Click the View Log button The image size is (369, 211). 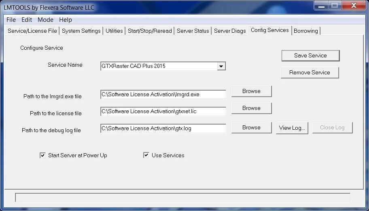pyautogui.click(x=292, y=128)
